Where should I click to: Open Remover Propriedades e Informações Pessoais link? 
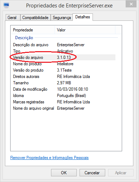pos(49,158)
